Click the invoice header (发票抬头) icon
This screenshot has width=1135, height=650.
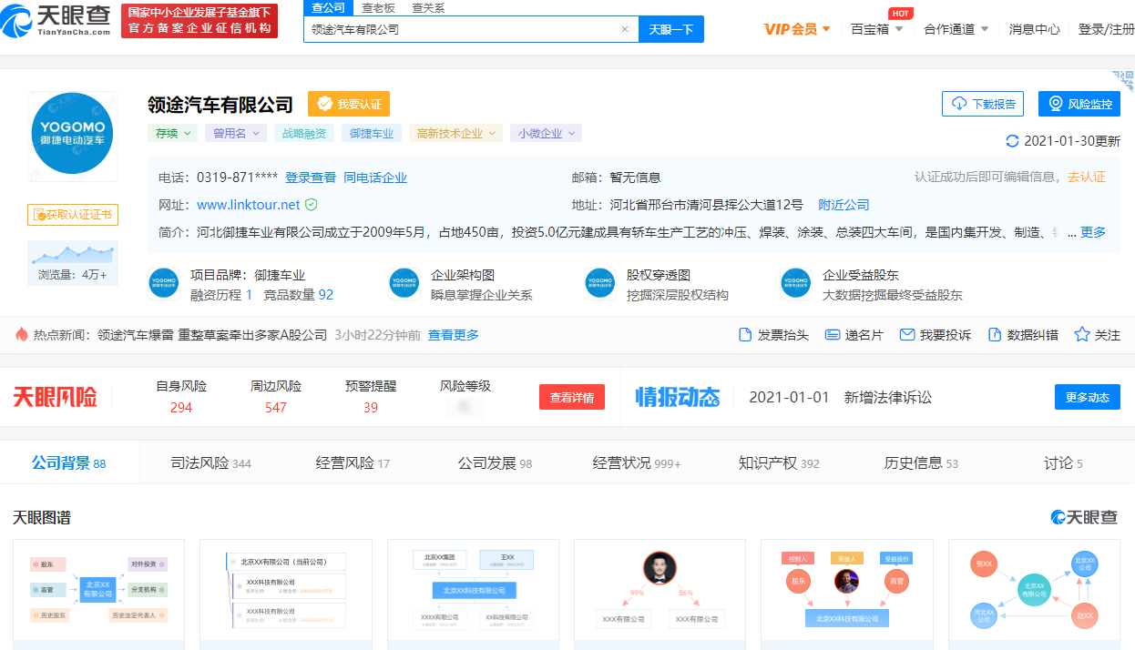click(x=745, y=335)
